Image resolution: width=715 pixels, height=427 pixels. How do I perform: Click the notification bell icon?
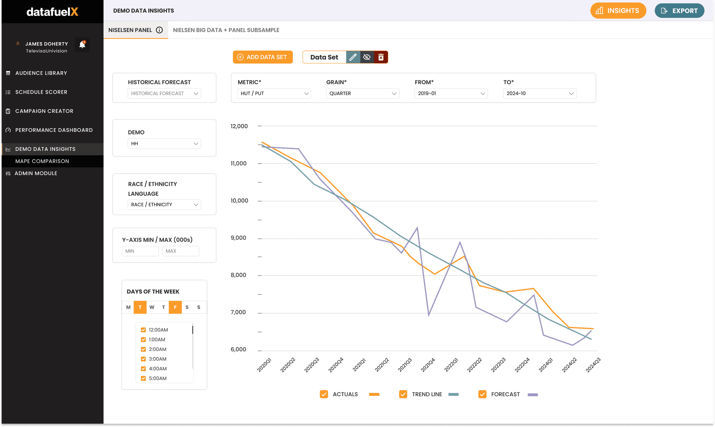[82, 45]
